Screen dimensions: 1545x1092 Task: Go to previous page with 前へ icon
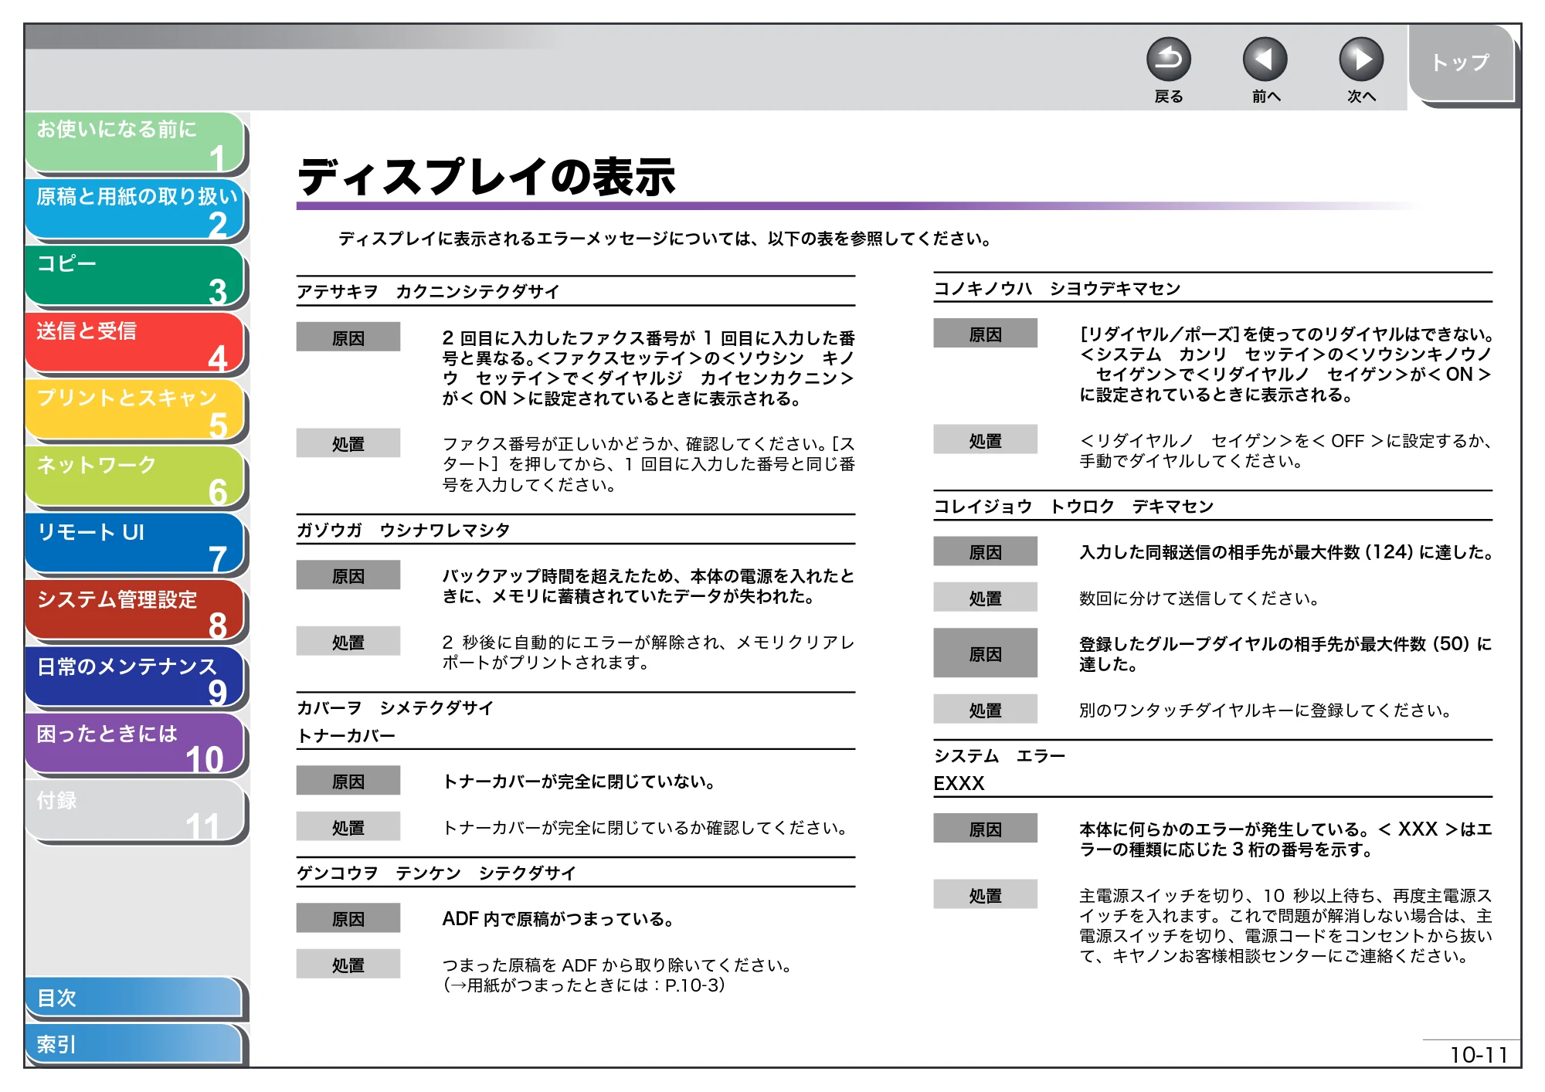(1265, 59)
